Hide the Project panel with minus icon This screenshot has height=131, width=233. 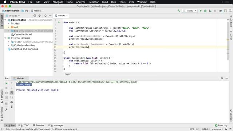coord(50,16)
